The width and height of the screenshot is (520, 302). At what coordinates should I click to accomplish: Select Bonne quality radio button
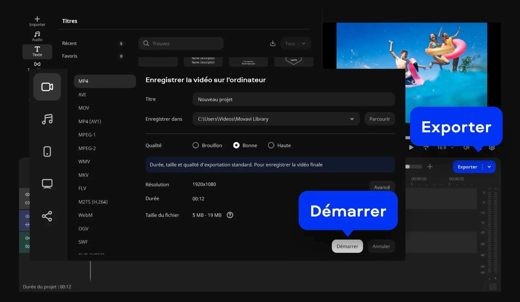[x=236, y=145]
